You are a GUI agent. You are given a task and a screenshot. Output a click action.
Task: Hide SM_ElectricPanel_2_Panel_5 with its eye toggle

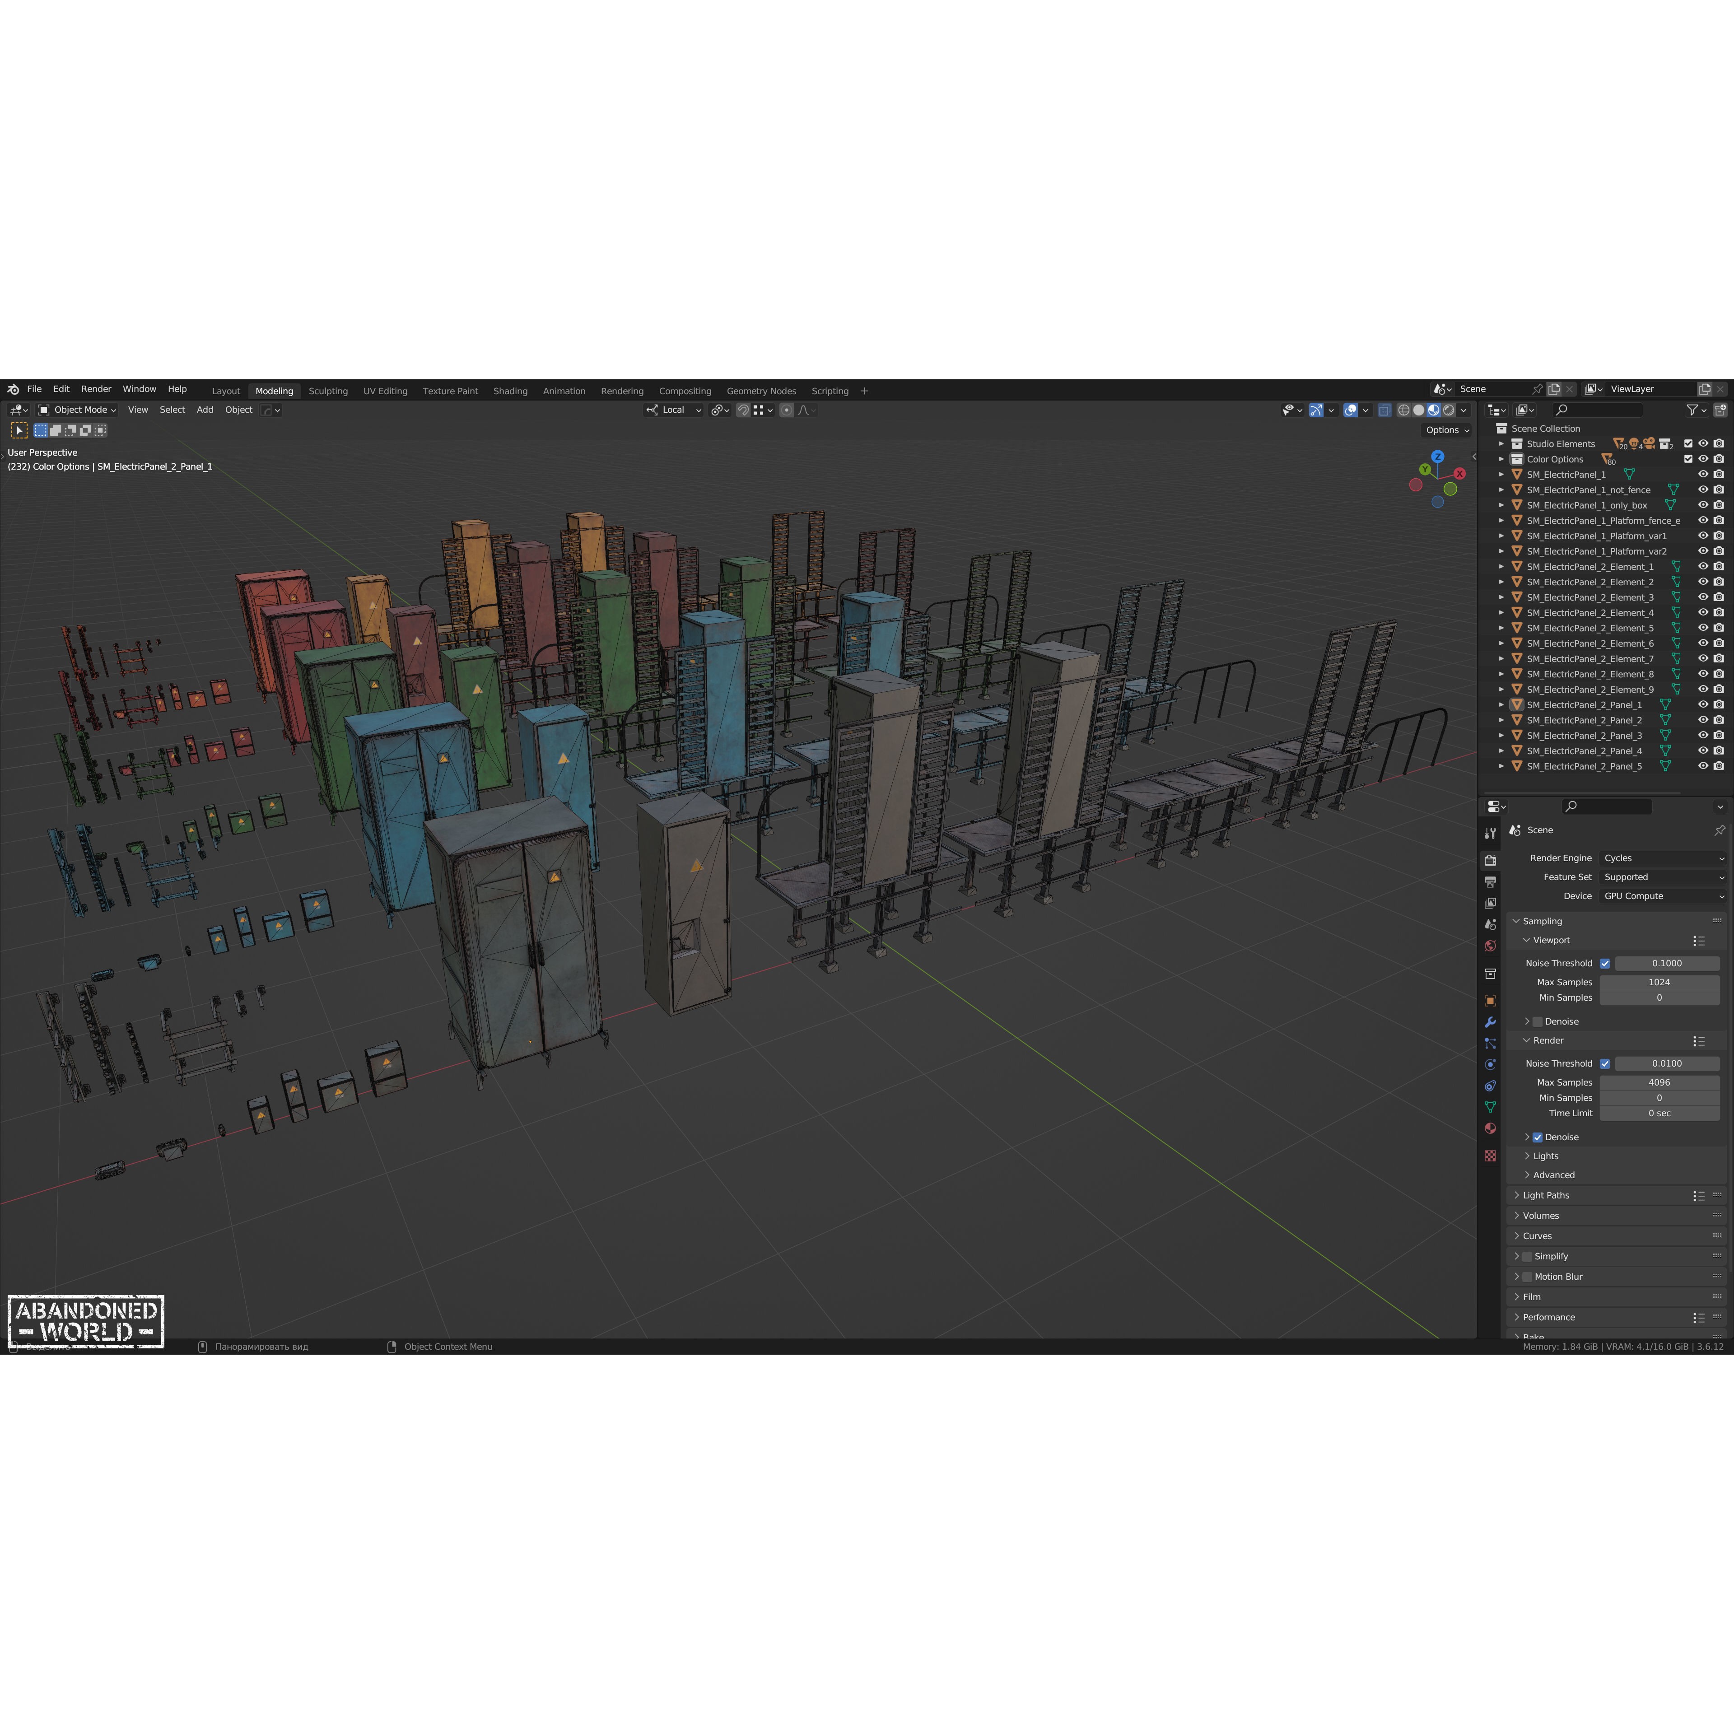(1702, 765)
